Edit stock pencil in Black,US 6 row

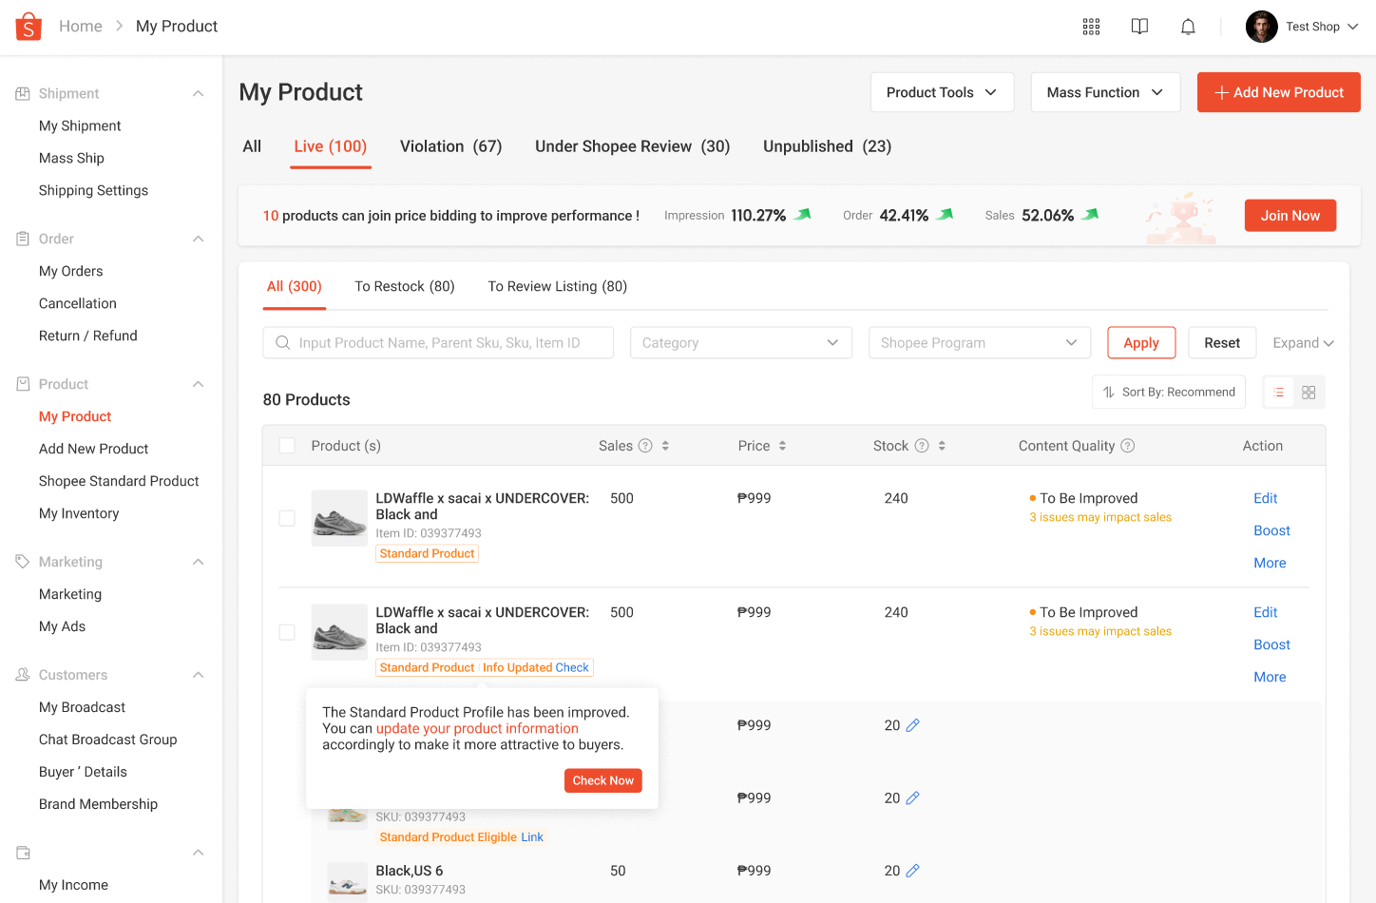click(912, 871)
